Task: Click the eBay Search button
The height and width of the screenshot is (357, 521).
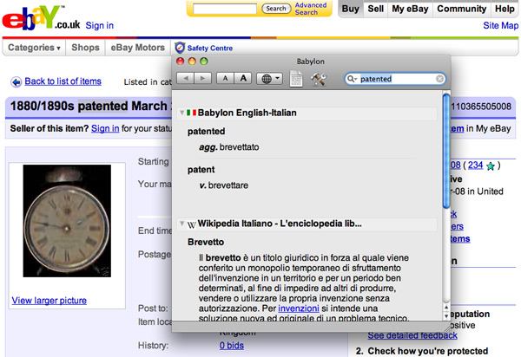Action: pos(276,9)
